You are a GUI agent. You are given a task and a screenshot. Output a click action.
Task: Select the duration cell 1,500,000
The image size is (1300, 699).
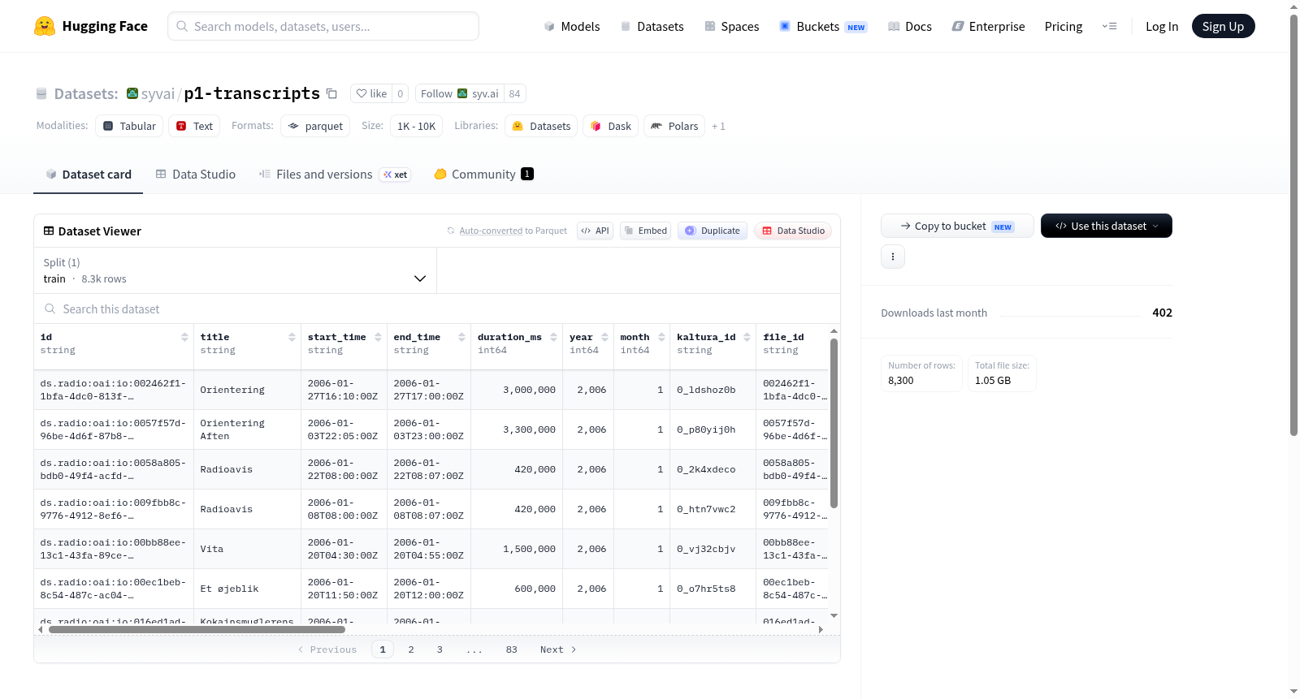[x=517, y=549]
